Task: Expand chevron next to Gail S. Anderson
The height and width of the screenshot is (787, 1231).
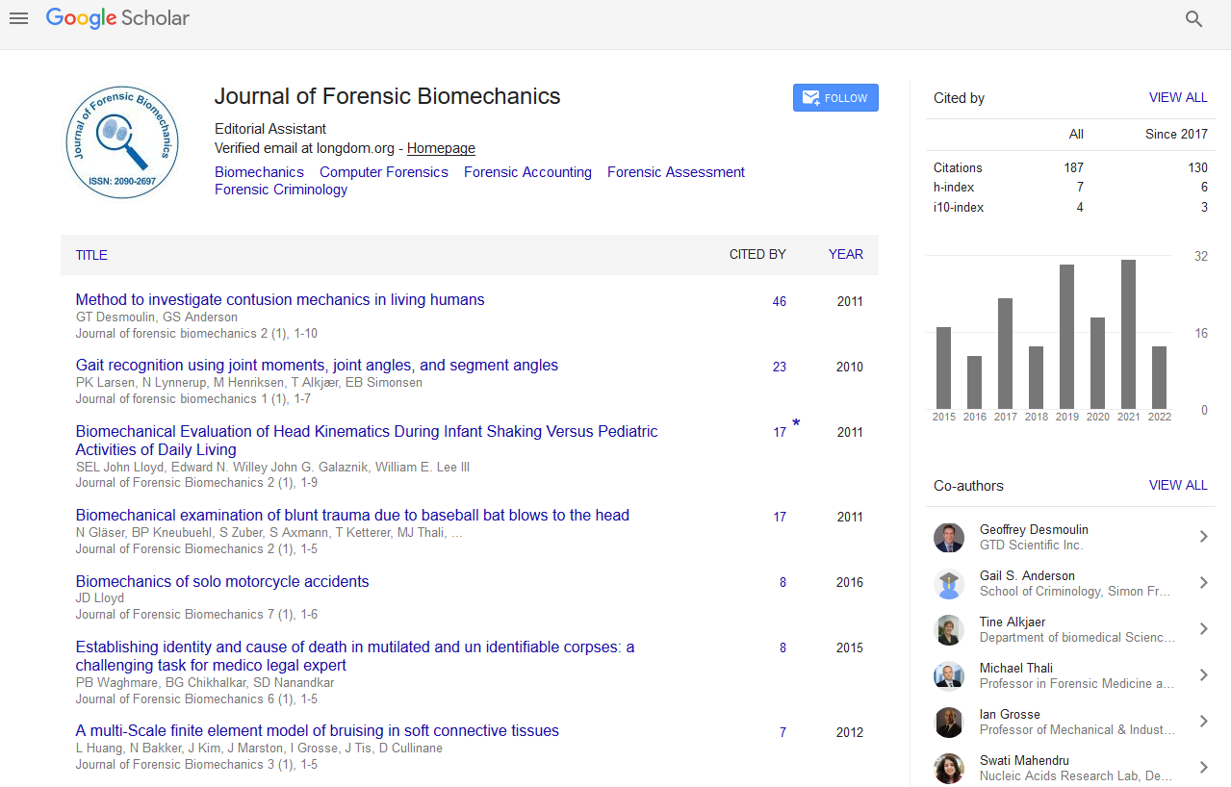Action: [x=1203, y=583]
